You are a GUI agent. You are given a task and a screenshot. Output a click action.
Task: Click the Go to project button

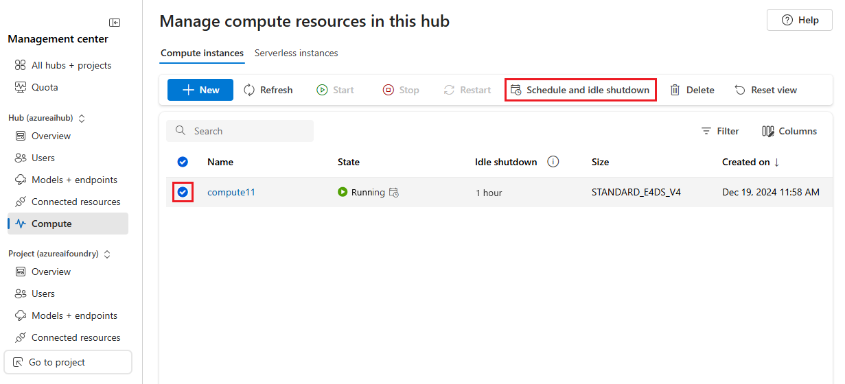tap(68, 362)
